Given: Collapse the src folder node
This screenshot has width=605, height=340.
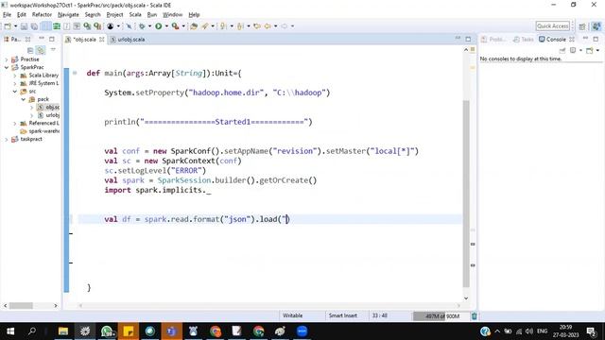Looking at the screenshot, I should click(x=15, y=92).
